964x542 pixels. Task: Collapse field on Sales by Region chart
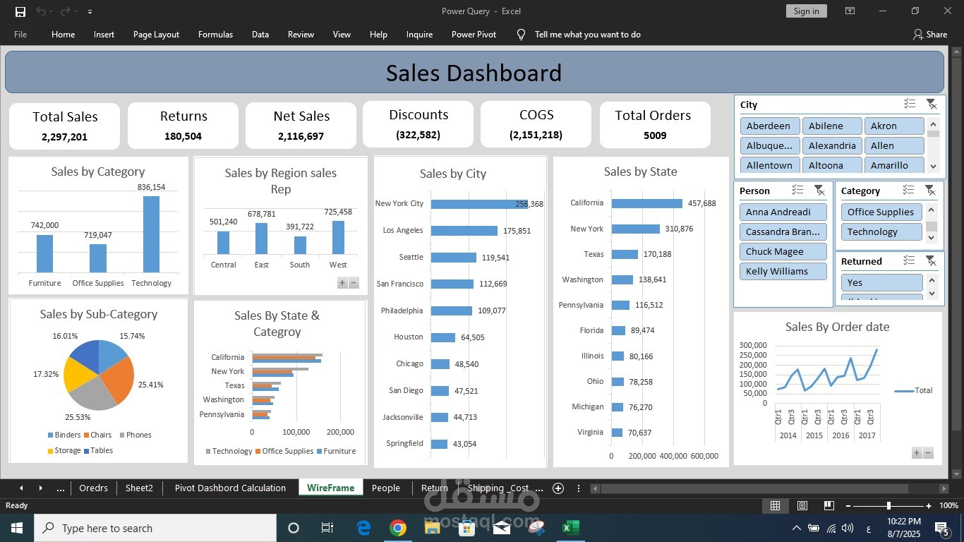(354, 283)
